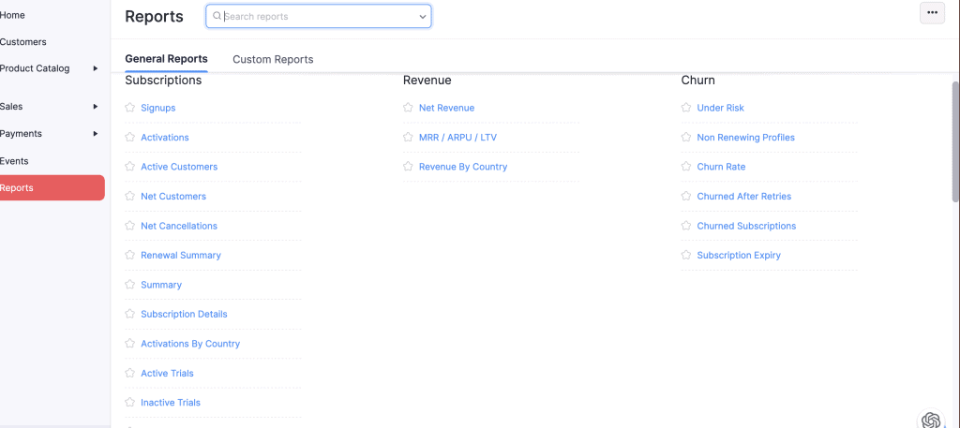Image resolution: width=960 pixels, height=428 pixels.
Task: Open Events in the sidebar
Action: click(14, 161)
